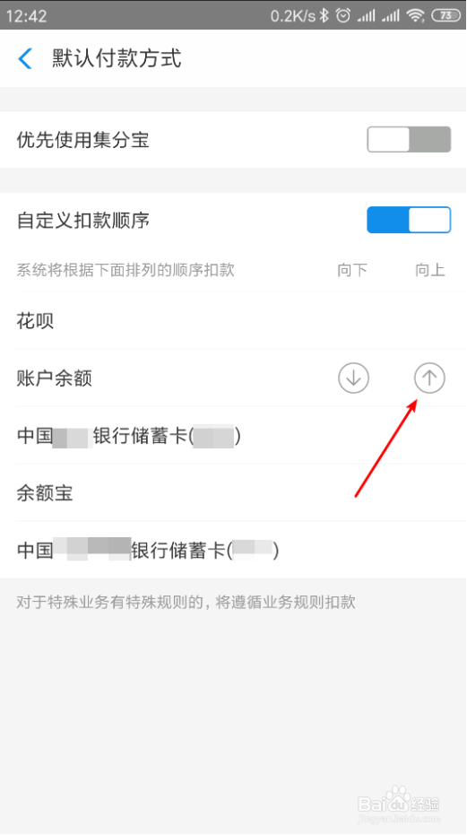Select the last 银行储蓄卡 entry

pos(233,550)
